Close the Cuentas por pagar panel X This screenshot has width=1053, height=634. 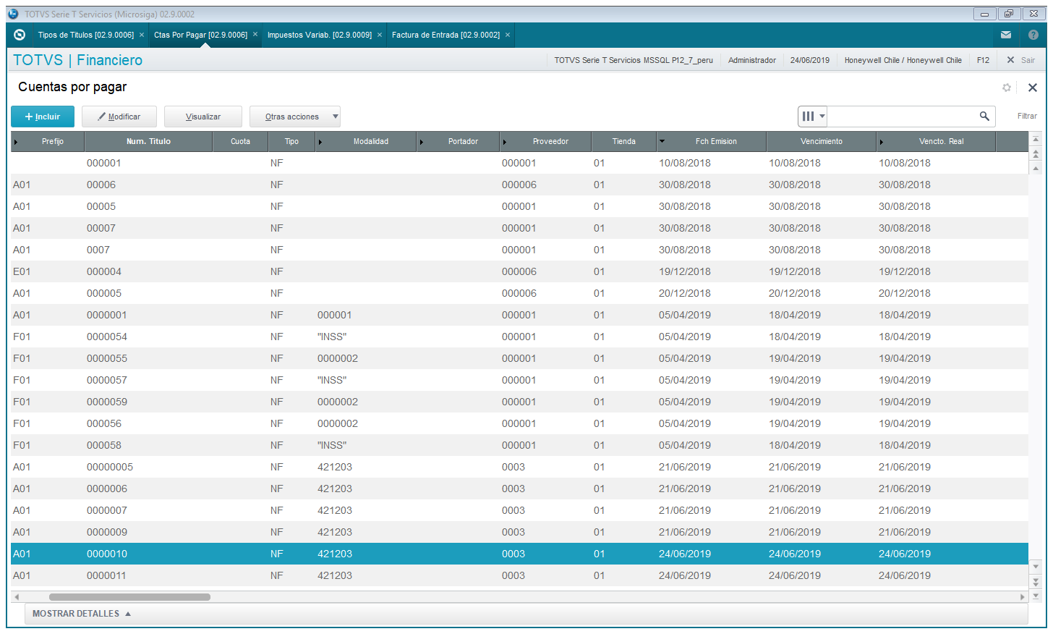[1033, 88]
